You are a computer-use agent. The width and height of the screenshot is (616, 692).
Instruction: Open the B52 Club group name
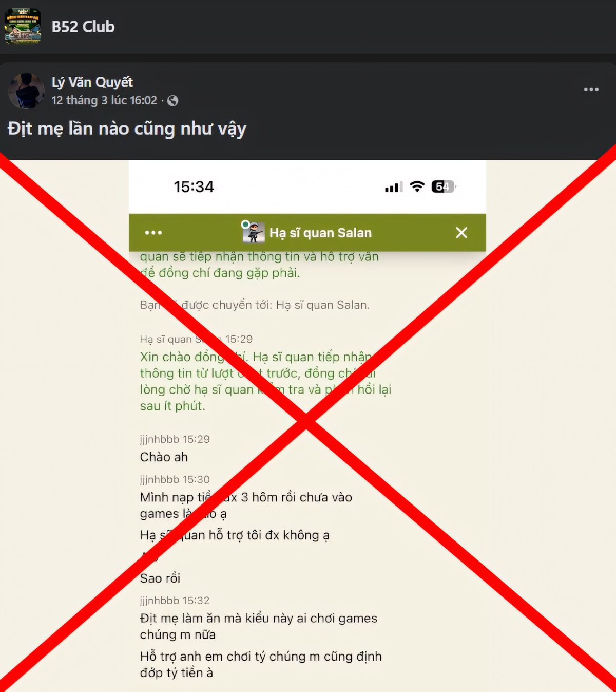pyautogui.click(x=83, y=27)
